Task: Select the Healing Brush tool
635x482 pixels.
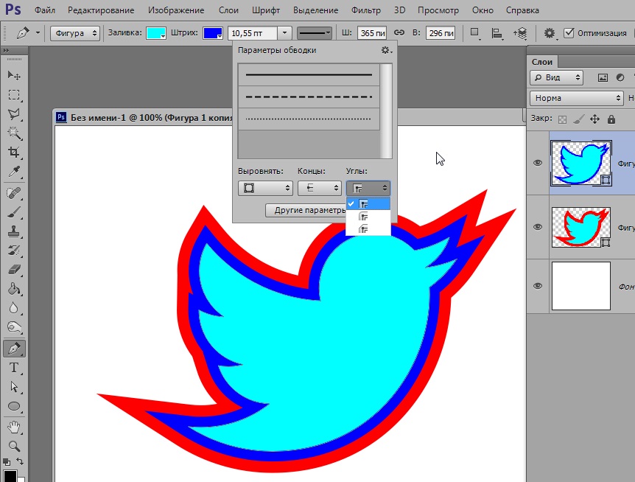Action: tap(14, 193)
